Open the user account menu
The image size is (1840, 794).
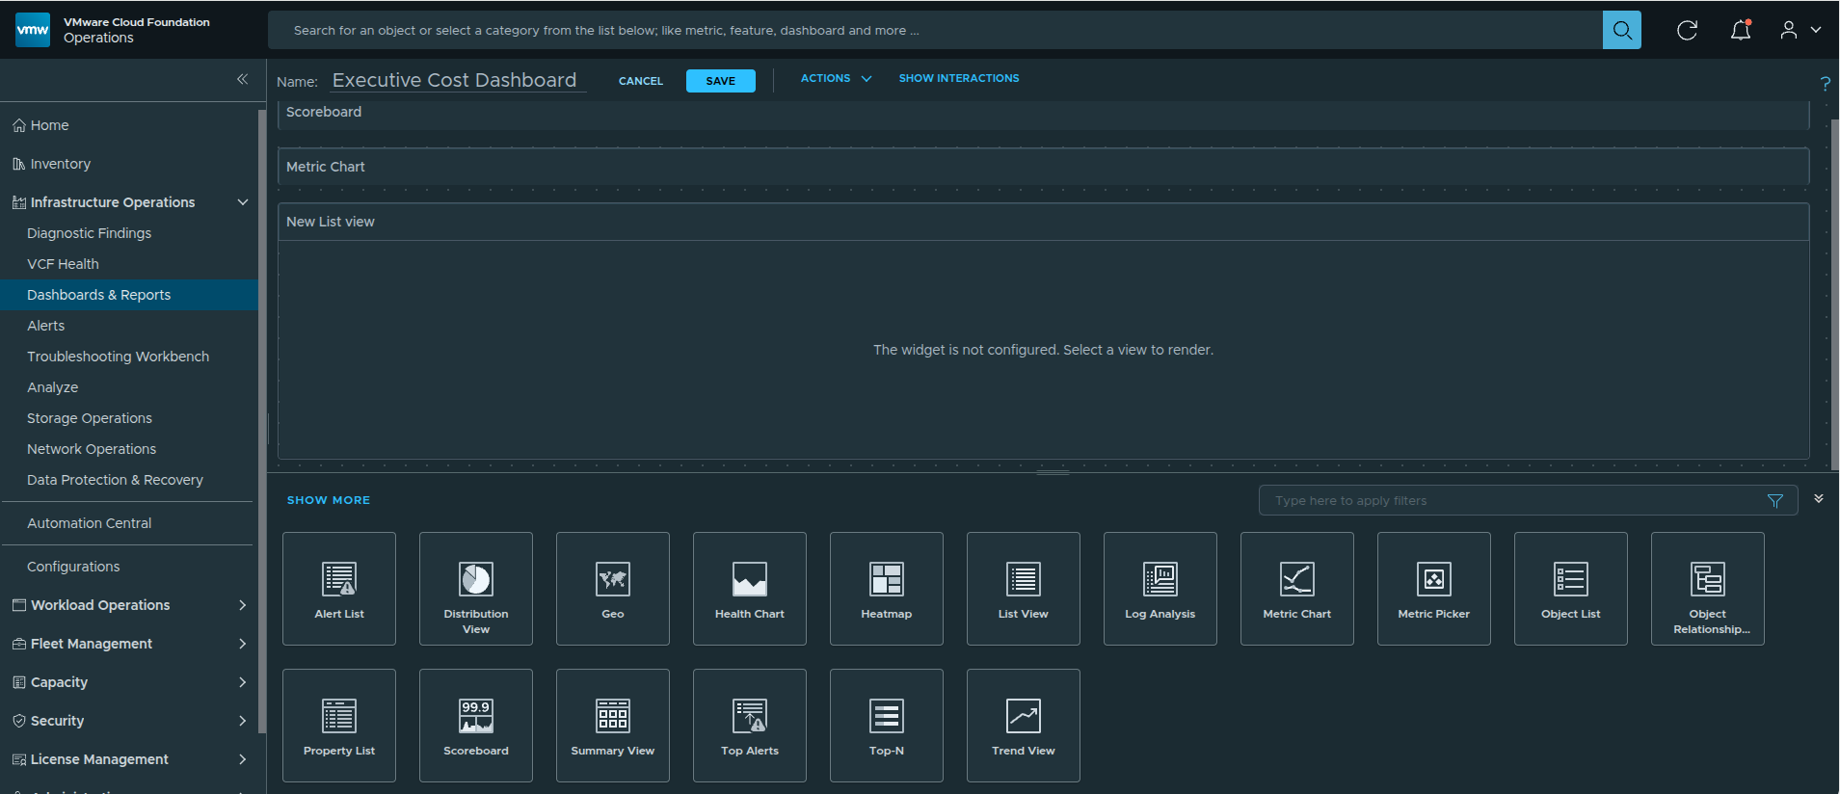coord(1800,30)
